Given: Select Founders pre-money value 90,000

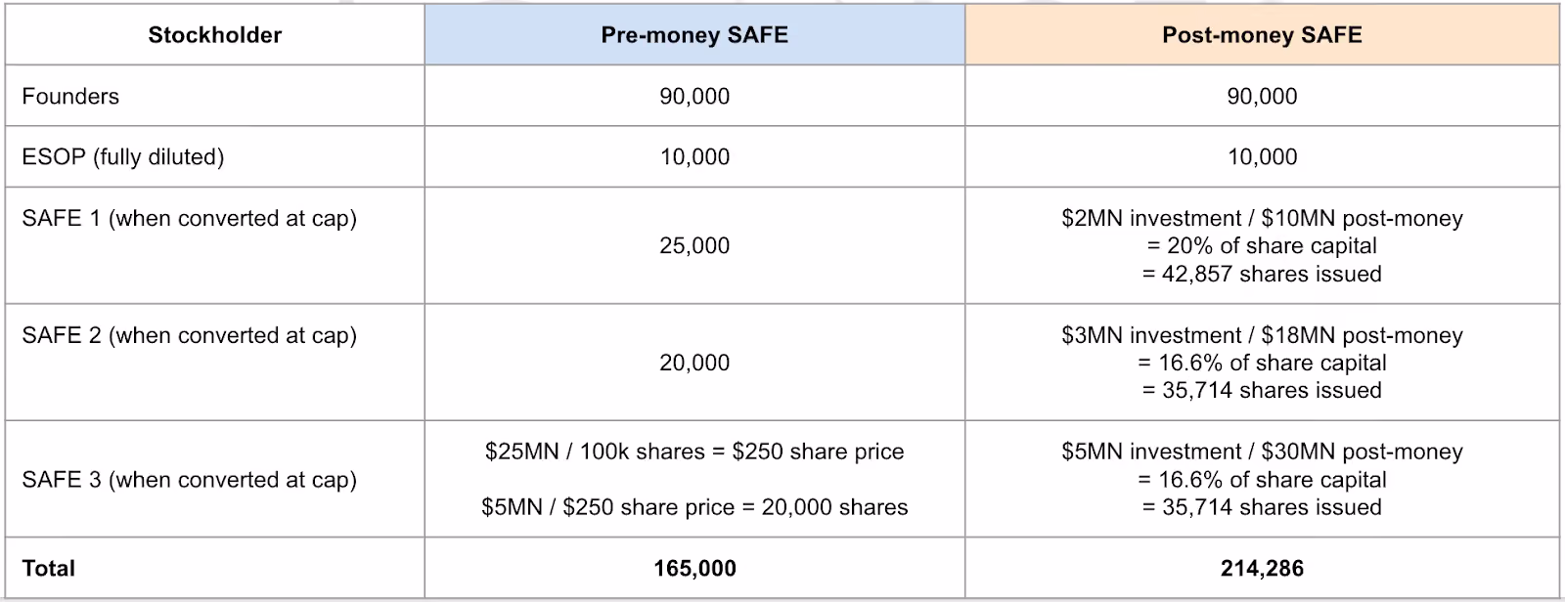Looking at the screenshot, I should click(694, 96).
